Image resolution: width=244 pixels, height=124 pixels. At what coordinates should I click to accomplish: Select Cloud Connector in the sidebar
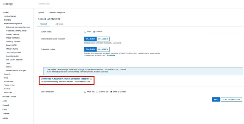[13, 38]
